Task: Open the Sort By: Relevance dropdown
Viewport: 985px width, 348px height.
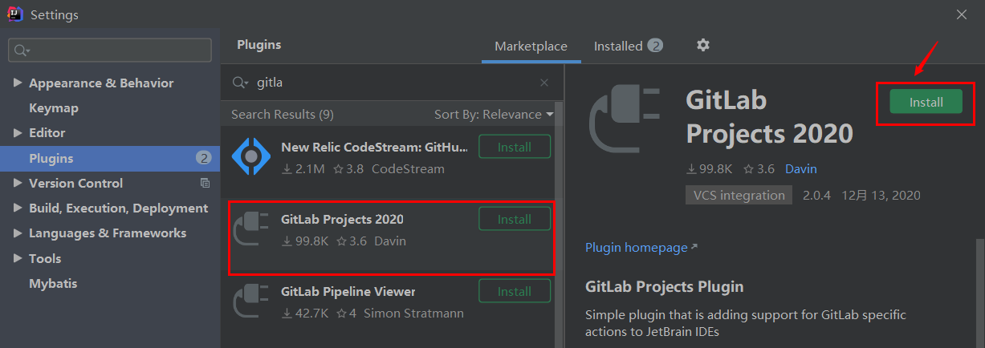Action: point(494,114)
